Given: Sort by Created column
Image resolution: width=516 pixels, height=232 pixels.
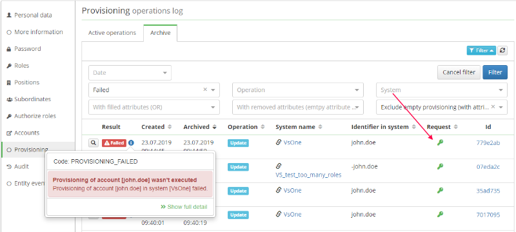Looking at the screenshot, I should (x=157, y=127).
